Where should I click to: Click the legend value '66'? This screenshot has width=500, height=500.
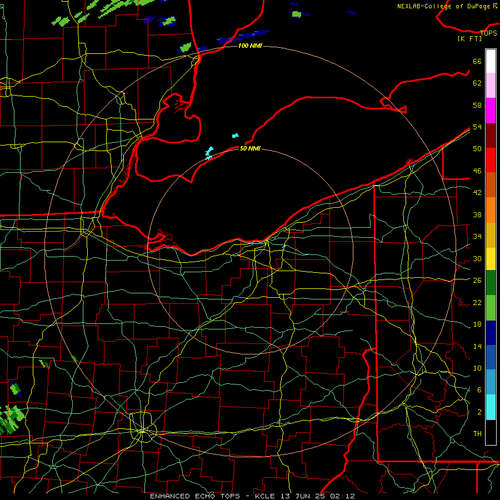(x=477, y=61)
